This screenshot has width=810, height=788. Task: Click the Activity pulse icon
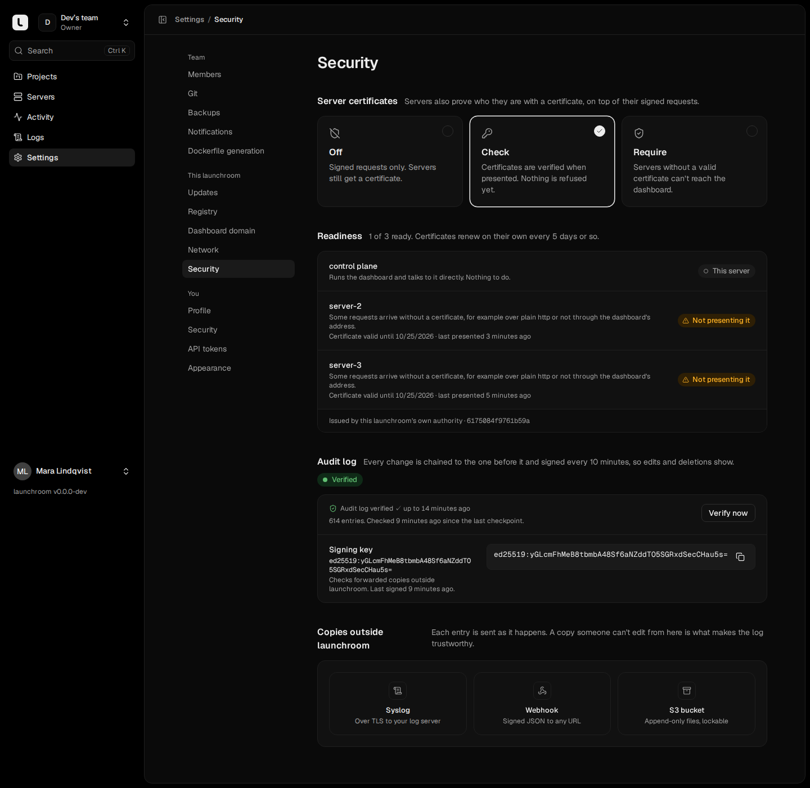coord(18,117)
